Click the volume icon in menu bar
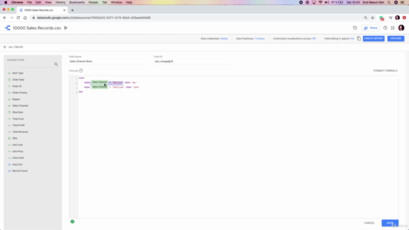This screenshot has height=230, width=409. coord(327,3)
